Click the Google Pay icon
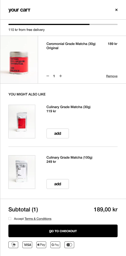The width and height of the screenshot is (126, 256). click(55, 245)
